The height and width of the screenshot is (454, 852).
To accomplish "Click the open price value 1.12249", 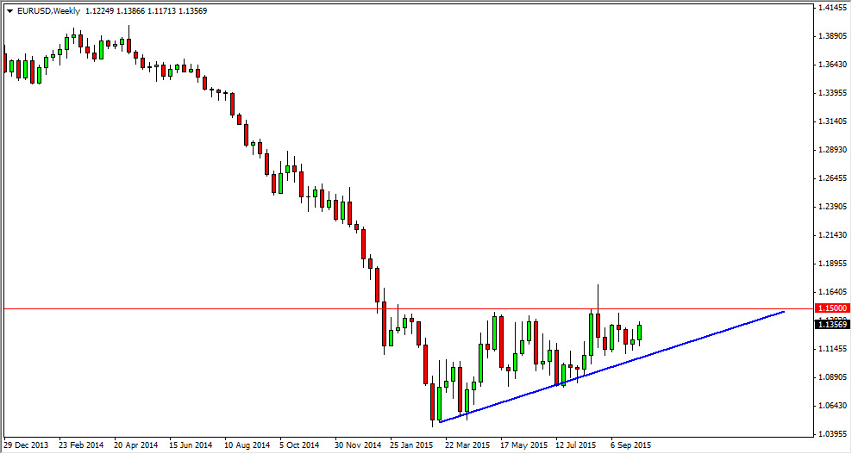I will coord(99,11).
